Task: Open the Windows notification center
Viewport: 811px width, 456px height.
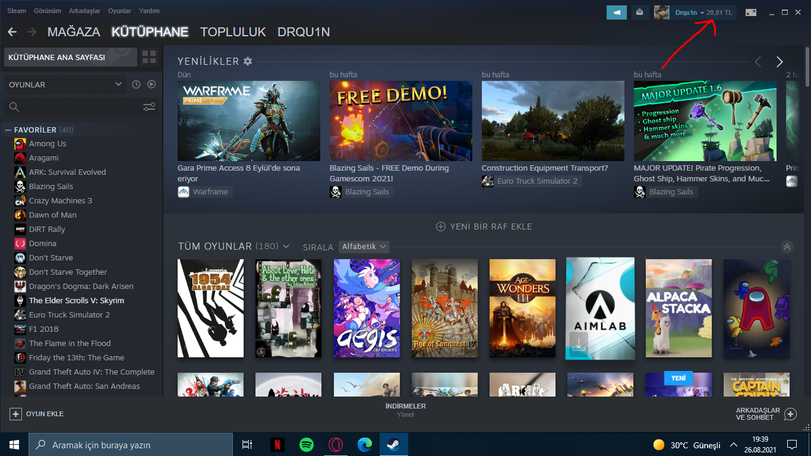Action: 792,445
